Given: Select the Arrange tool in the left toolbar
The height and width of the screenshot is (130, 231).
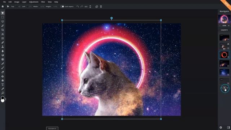Looking at the screenshot, I should 3,13.
